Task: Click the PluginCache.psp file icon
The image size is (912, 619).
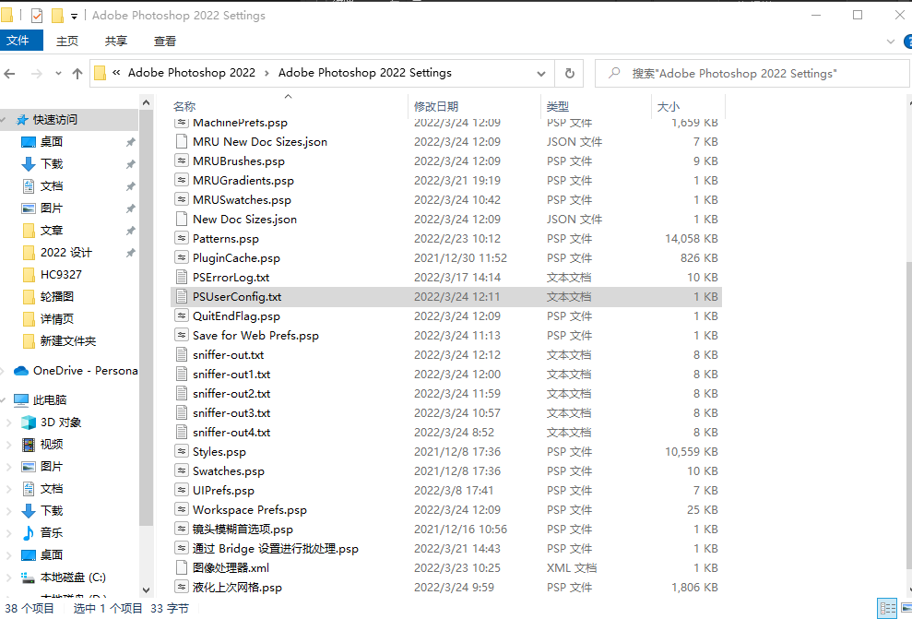Action: 182,257
